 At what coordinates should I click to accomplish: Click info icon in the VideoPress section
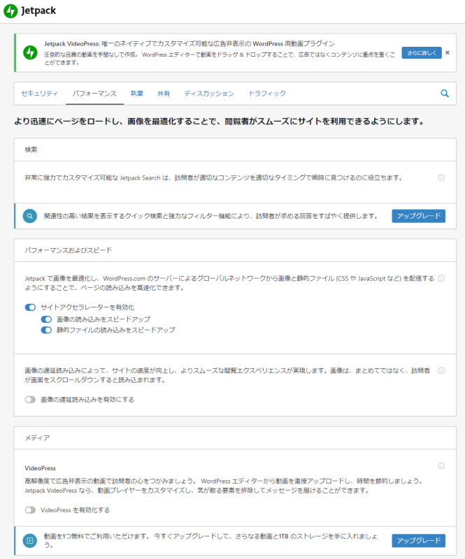[x=441, y=466]
